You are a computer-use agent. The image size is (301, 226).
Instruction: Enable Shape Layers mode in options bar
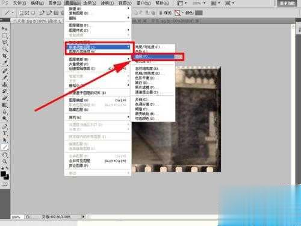pos(21,13)
